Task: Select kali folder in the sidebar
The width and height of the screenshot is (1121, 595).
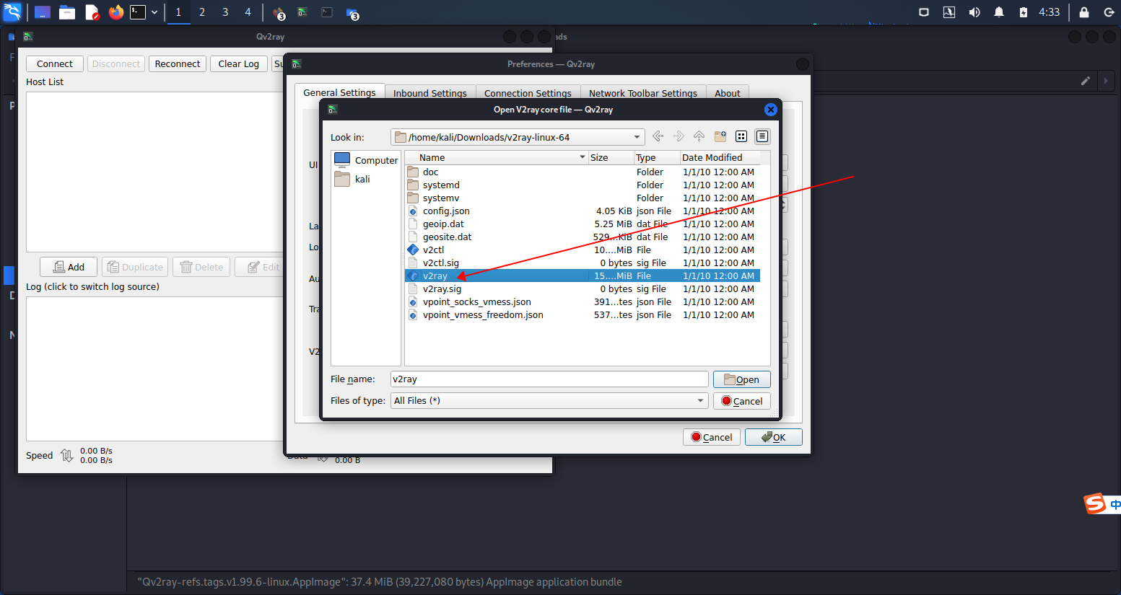Action: (x=352, y=179)
